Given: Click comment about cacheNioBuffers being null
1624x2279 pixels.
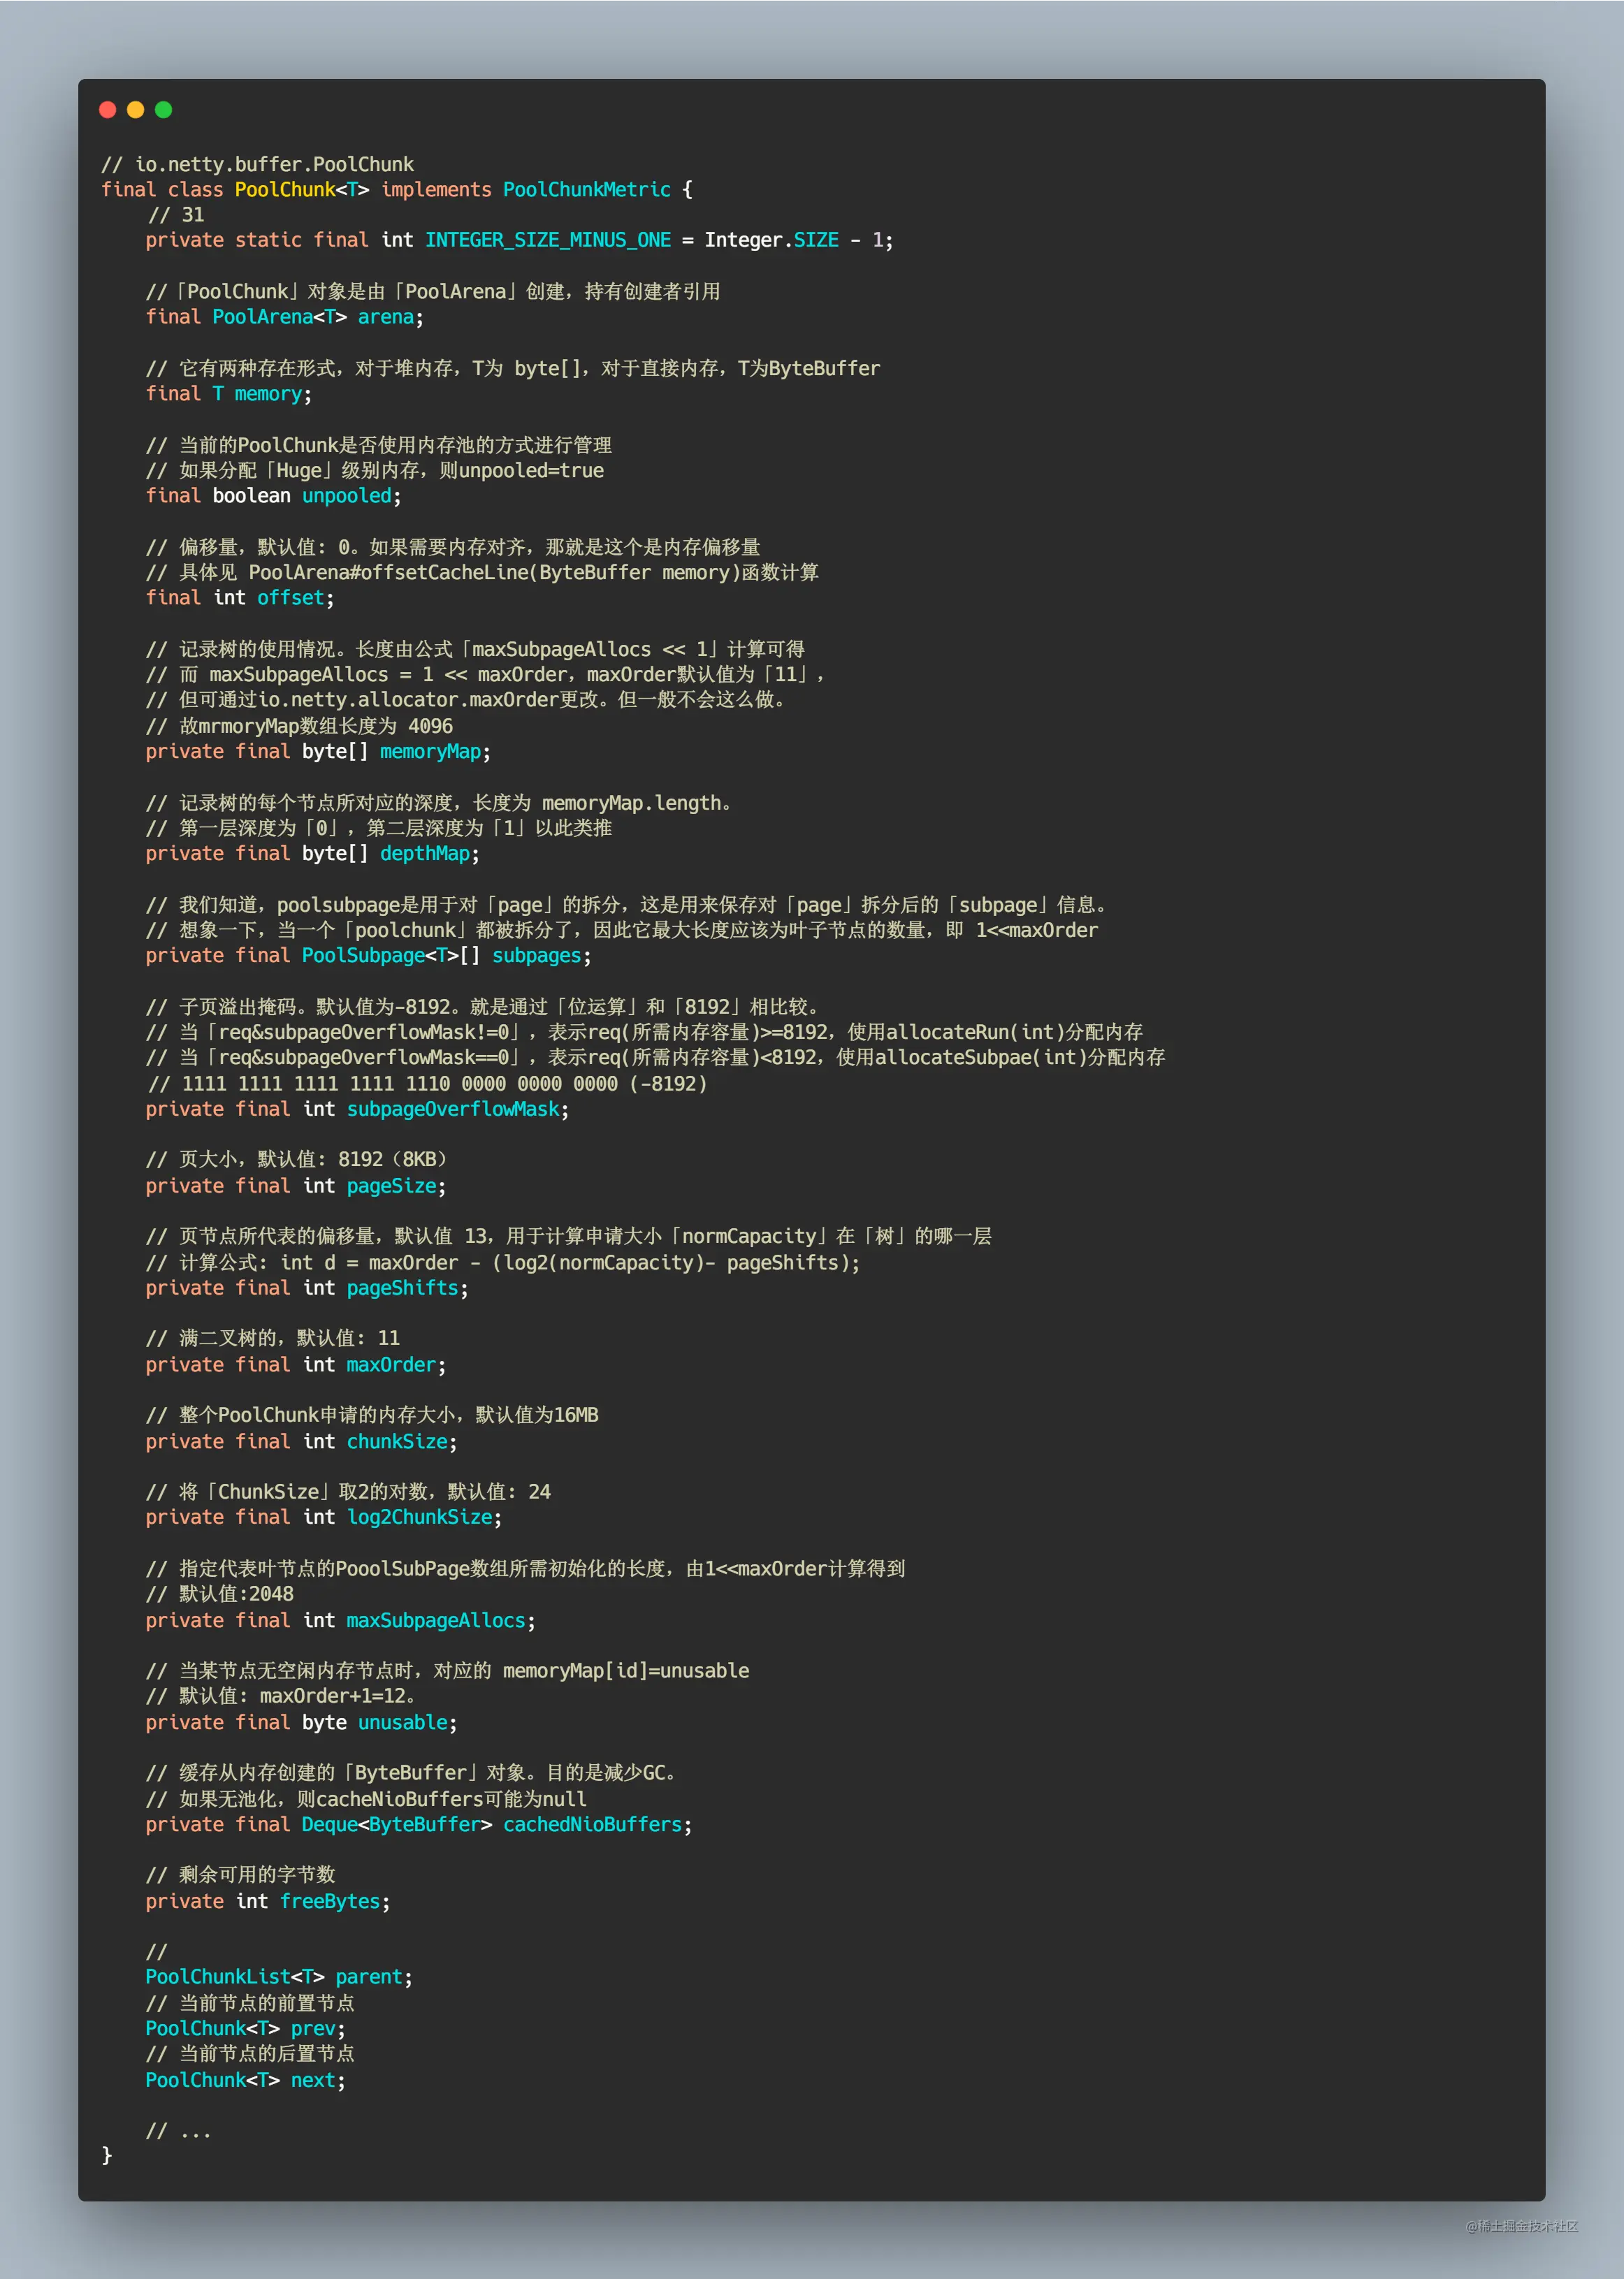Looking at the screenshot, I should (366, 1799).
